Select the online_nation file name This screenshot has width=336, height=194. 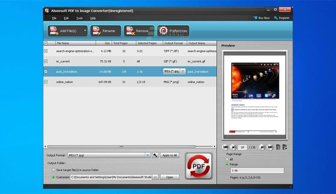[64, 82]
